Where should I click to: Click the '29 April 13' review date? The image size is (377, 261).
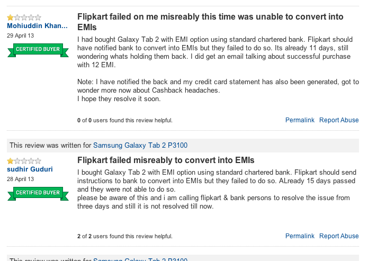click(21, 35)
